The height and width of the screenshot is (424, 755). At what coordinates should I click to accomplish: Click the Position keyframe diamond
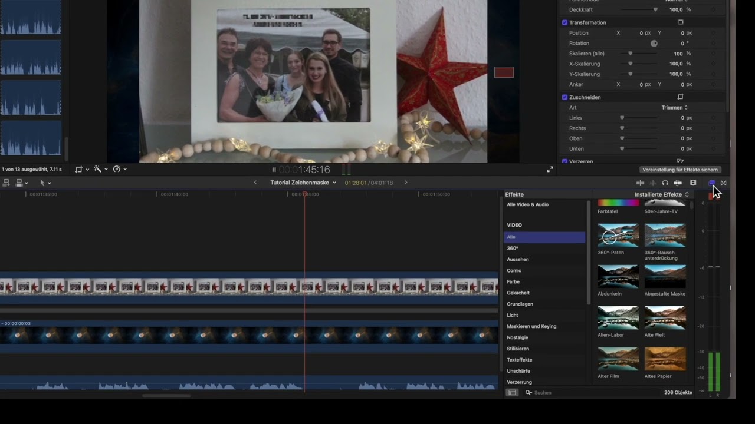coord(714,33)
